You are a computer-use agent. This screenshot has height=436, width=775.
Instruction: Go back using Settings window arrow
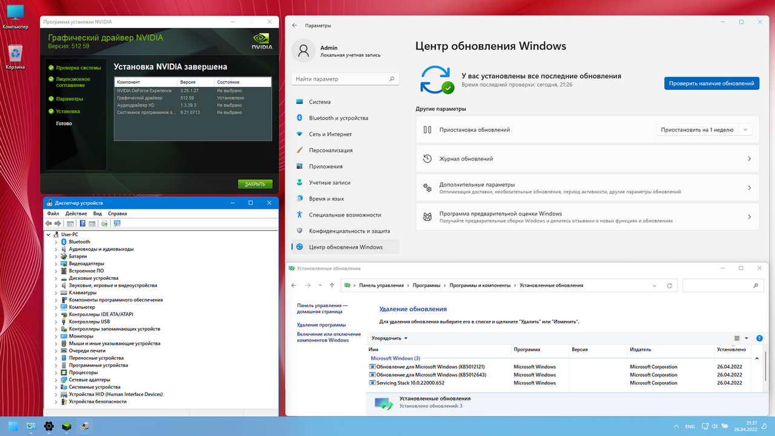click(295, 25)
